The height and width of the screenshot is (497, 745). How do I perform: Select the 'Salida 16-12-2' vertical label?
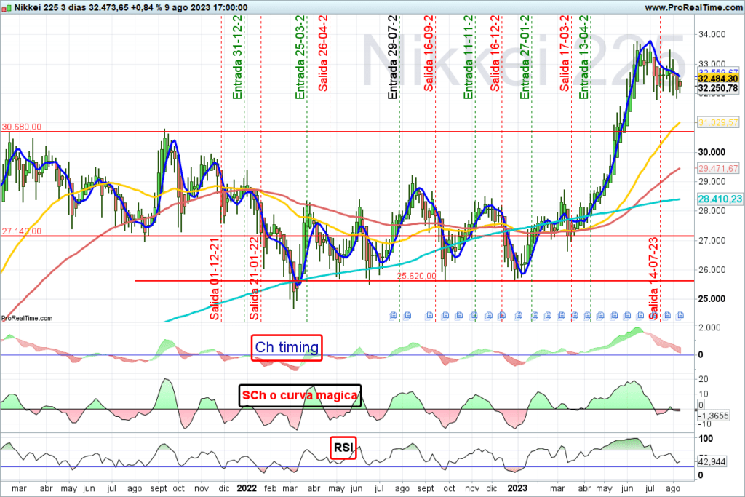tap(495, 53)
